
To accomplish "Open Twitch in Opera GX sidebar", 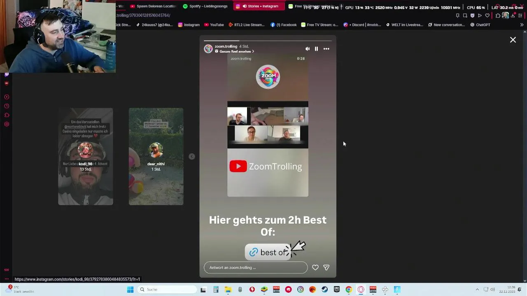I will pyautogui.click(x=7, y=74).
